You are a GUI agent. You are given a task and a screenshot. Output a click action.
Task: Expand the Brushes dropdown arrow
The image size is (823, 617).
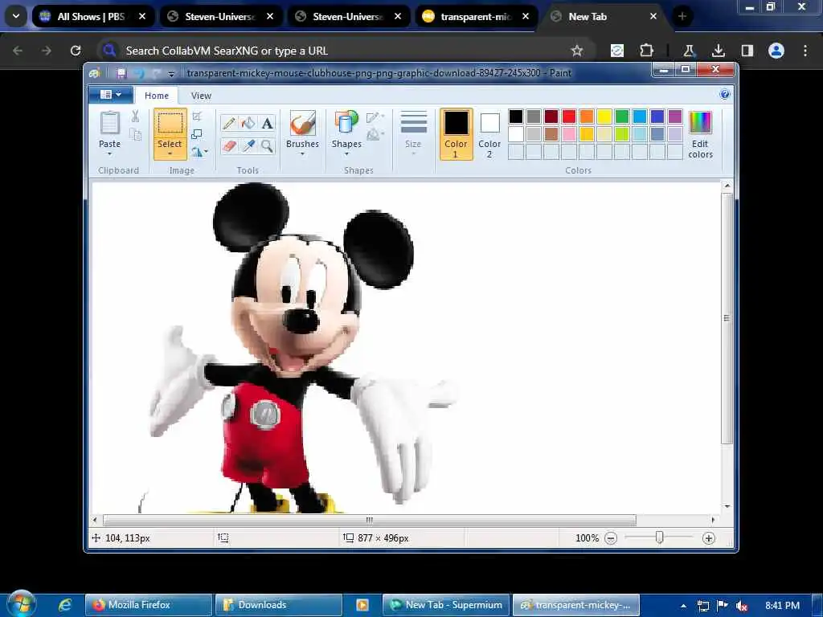pos(302,154)
